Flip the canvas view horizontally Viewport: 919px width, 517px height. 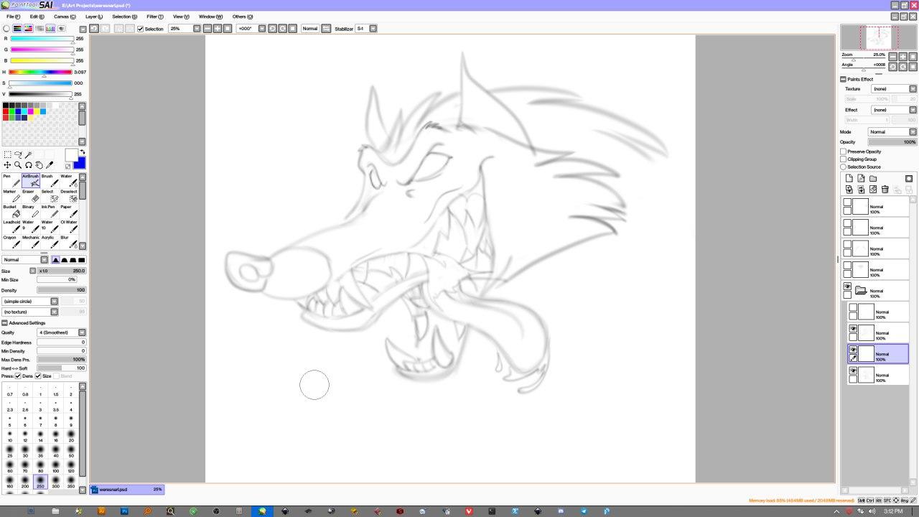[326, 29]
